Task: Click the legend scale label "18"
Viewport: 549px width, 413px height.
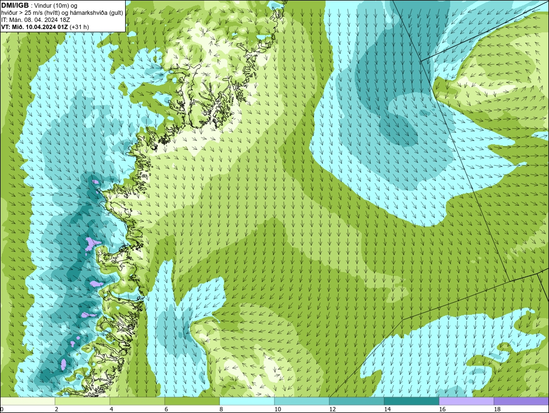Action: point(497,409)
